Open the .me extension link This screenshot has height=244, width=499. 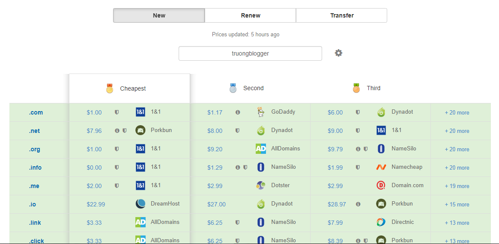coord(34,186)
